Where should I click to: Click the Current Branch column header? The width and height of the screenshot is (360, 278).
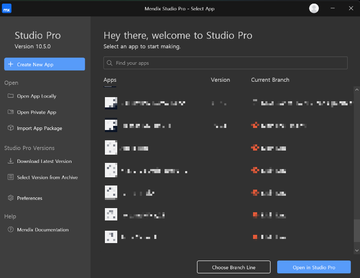tap(270, 80)
